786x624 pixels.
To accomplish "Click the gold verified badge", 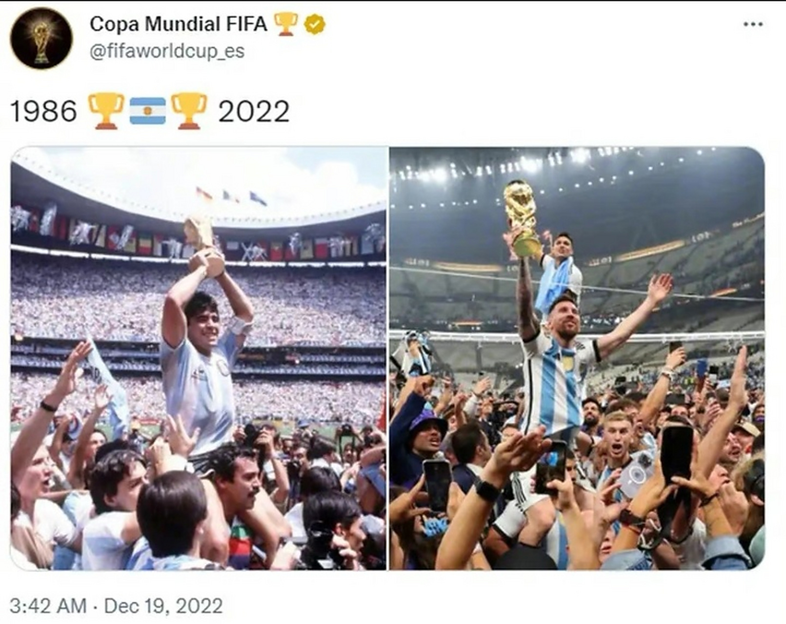I will tap(315, 24).
